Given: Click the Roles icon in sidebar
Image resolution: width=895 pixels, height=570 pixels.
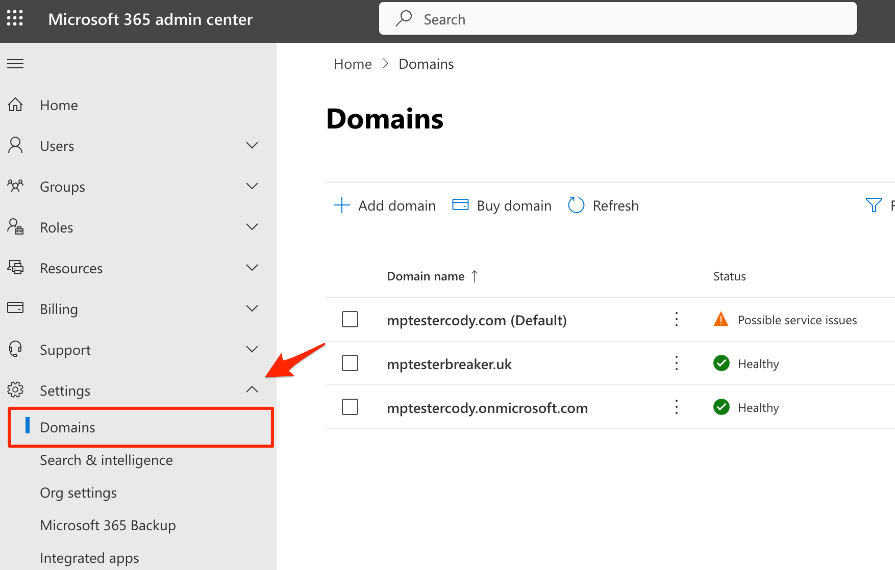Looking at the screenshot, I should tap(15, 226).
